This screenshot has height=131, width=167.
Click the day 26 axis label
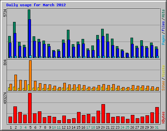click(x=132, y=127)
